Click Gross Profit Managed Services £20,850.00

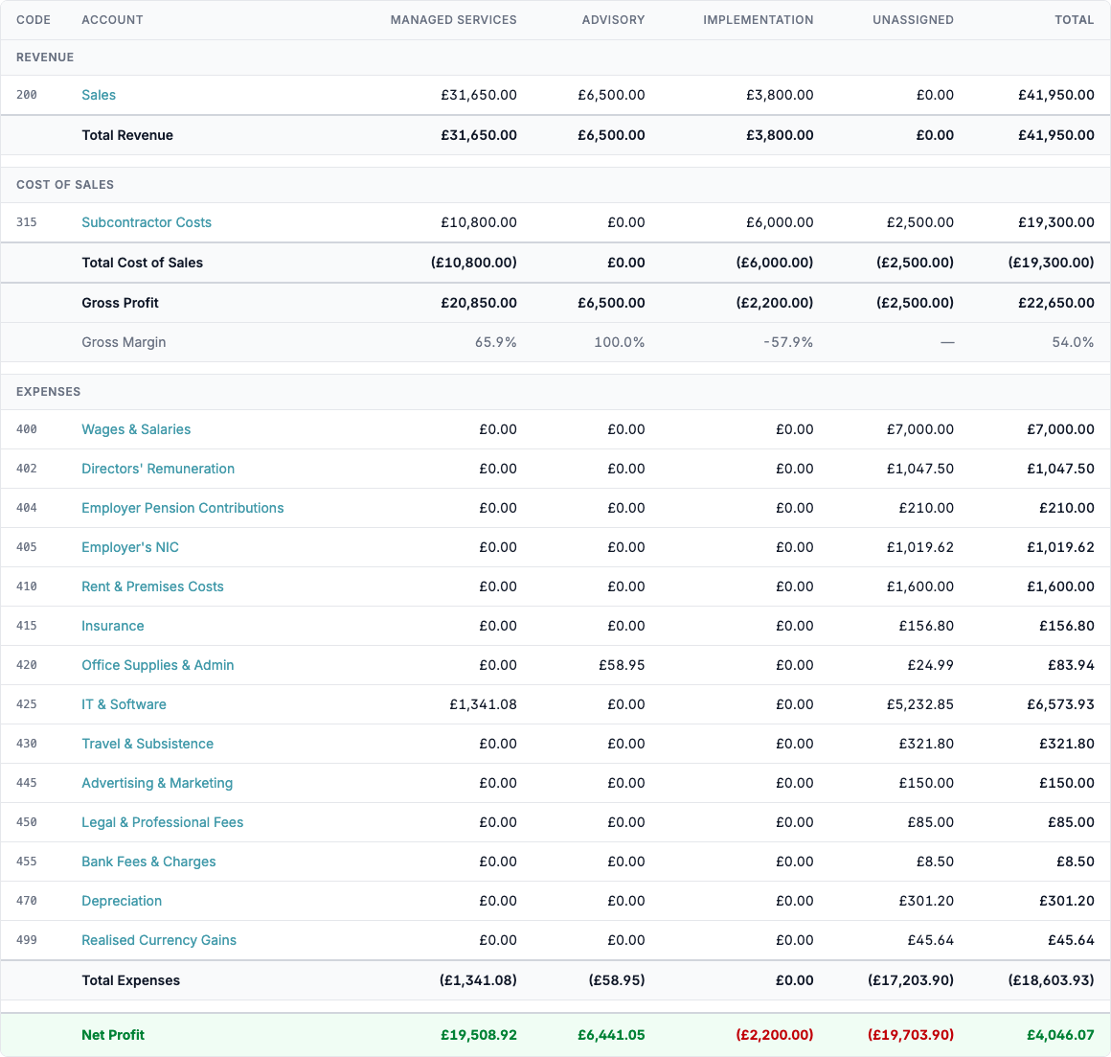pyautogui.click(x=478, y=303)
